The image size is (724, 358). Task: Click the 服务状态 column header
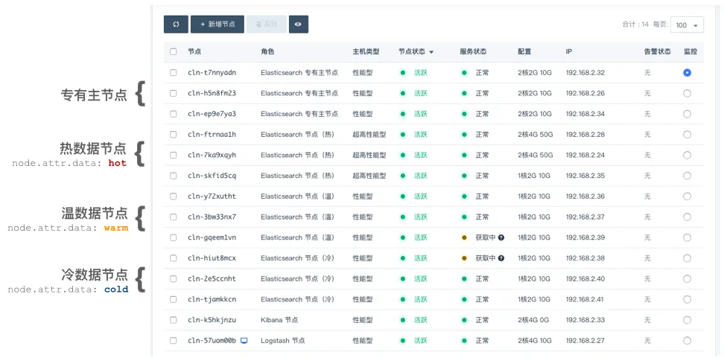tap(473, 52)
